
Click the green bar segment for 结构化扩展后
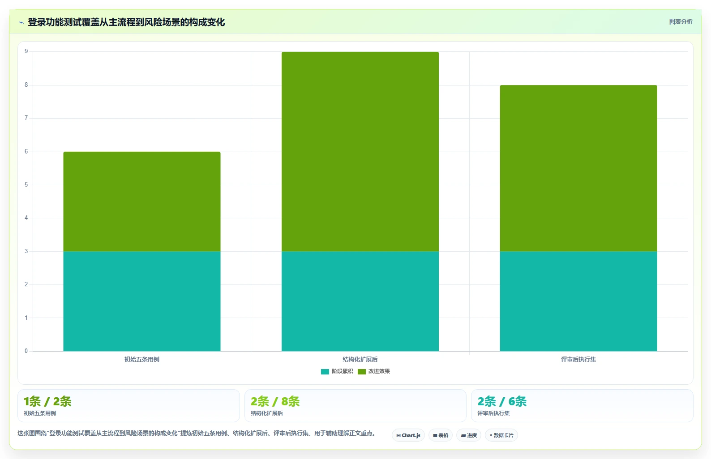click(360, 152)
